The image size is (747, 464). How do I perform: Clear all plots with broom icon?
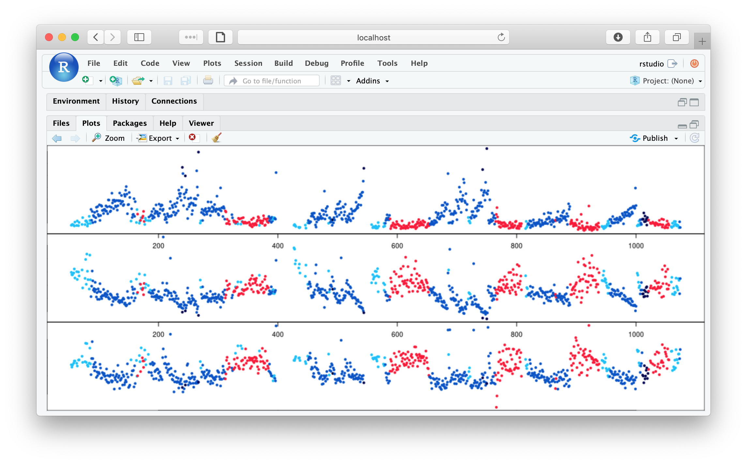point(217,138)
